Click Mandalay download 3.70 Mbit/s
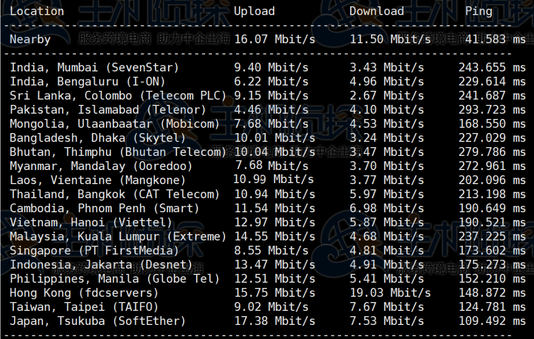This screenshot has height=339, width=534. click(x=386, y=166)
